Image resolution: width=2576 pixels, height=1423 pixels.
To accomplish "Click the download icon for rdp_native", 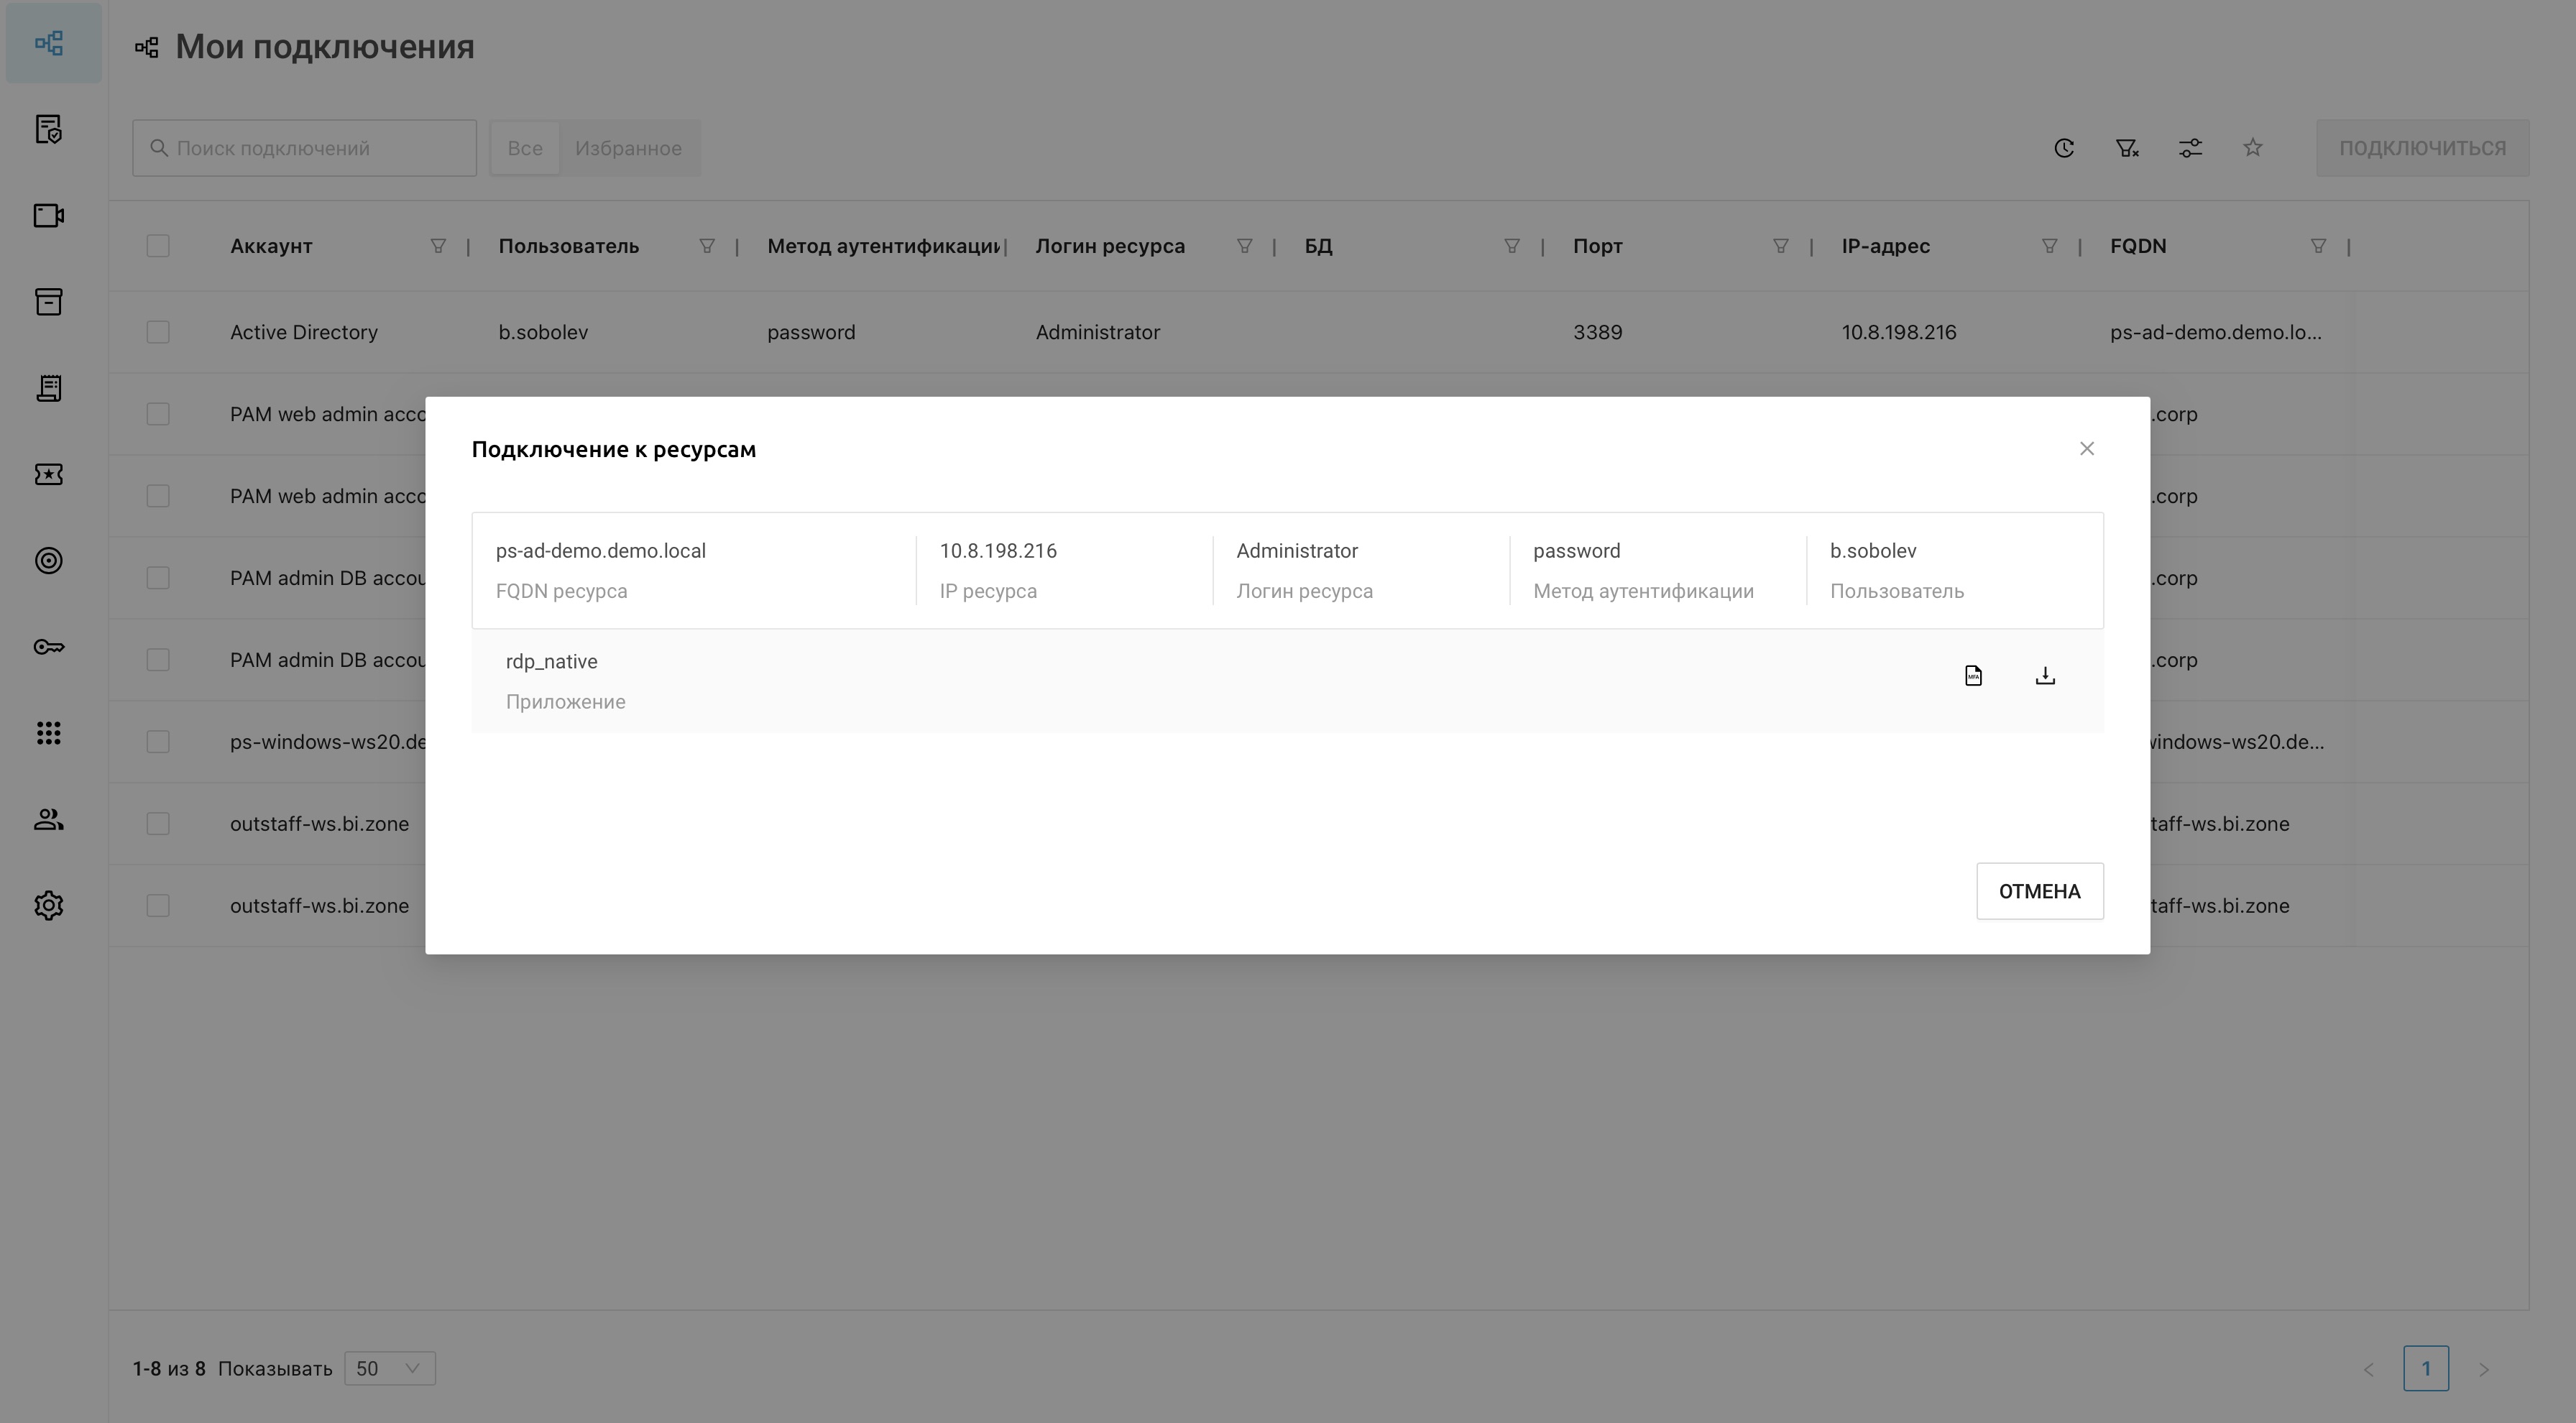I will [2045, 676].
